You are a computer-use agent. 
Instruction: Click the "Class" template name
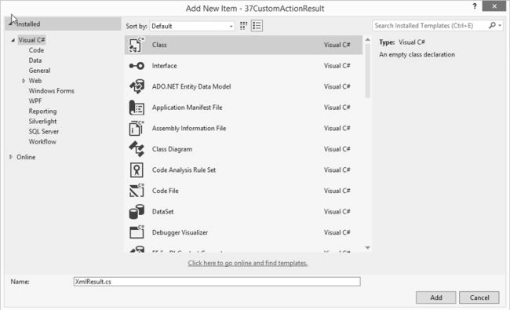[159, 45]
